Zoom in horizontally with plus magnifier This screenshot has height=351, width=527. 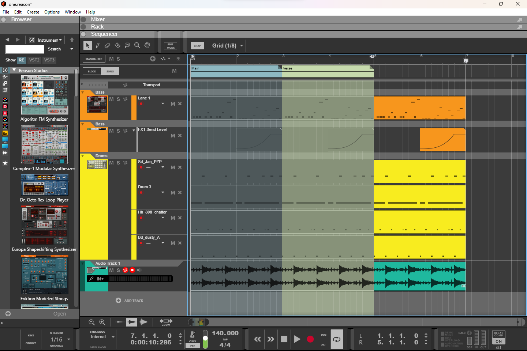102,322
